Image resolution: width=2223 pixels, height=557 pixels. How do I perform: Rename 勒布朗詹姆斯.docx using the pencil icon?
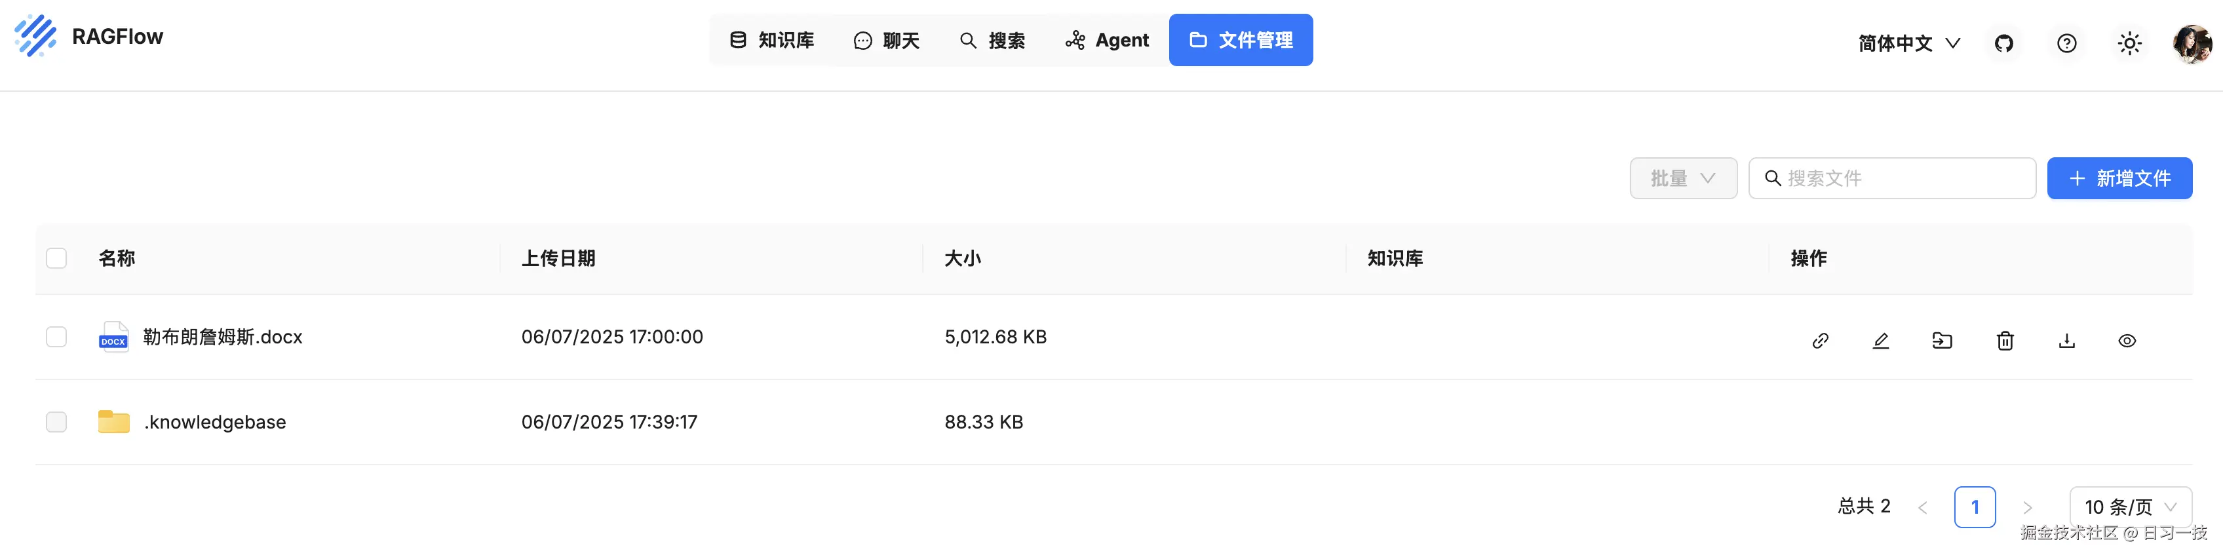coord(1882,339)
